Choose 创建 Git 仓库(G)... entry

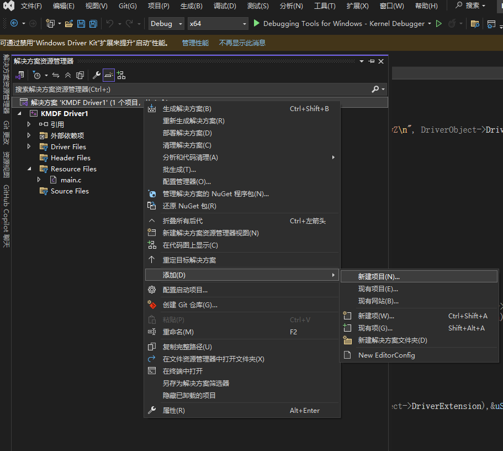tap(242, 305)
